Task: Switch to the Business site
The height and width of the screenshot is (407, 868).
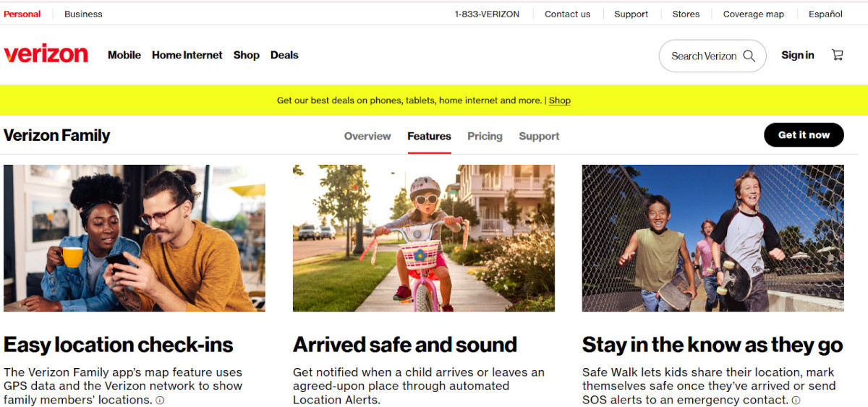Action: [83, 14]
